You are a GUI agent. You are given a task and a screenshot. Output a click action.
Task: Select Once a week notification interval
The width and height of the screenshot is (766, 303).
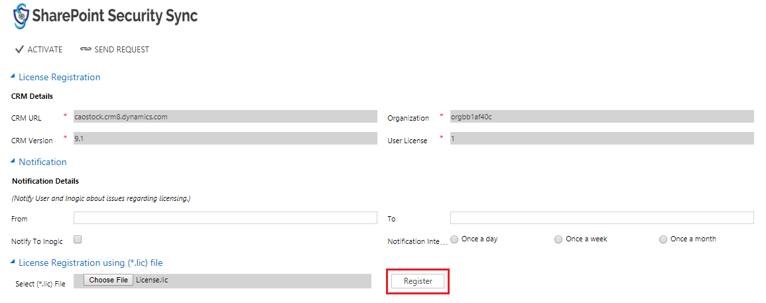click(558, 239)
